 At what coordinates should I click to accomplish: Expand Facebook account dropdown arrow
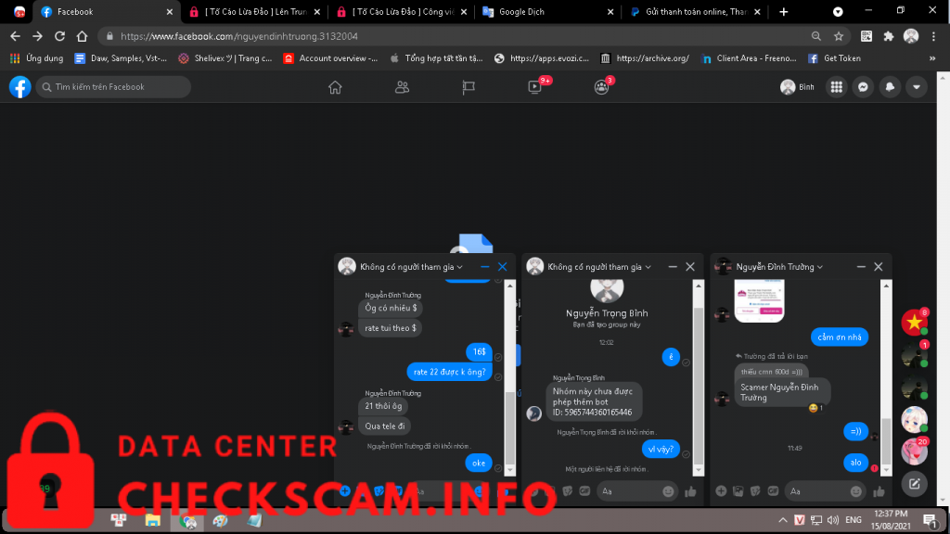pyautogui.click(x=917, y=87)
